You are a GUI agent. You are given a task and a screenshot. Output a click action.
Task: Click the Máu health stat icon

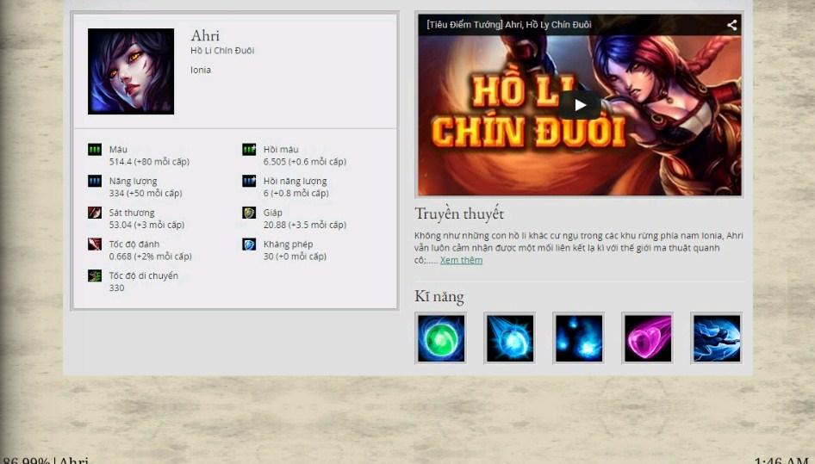pos(95,150)
